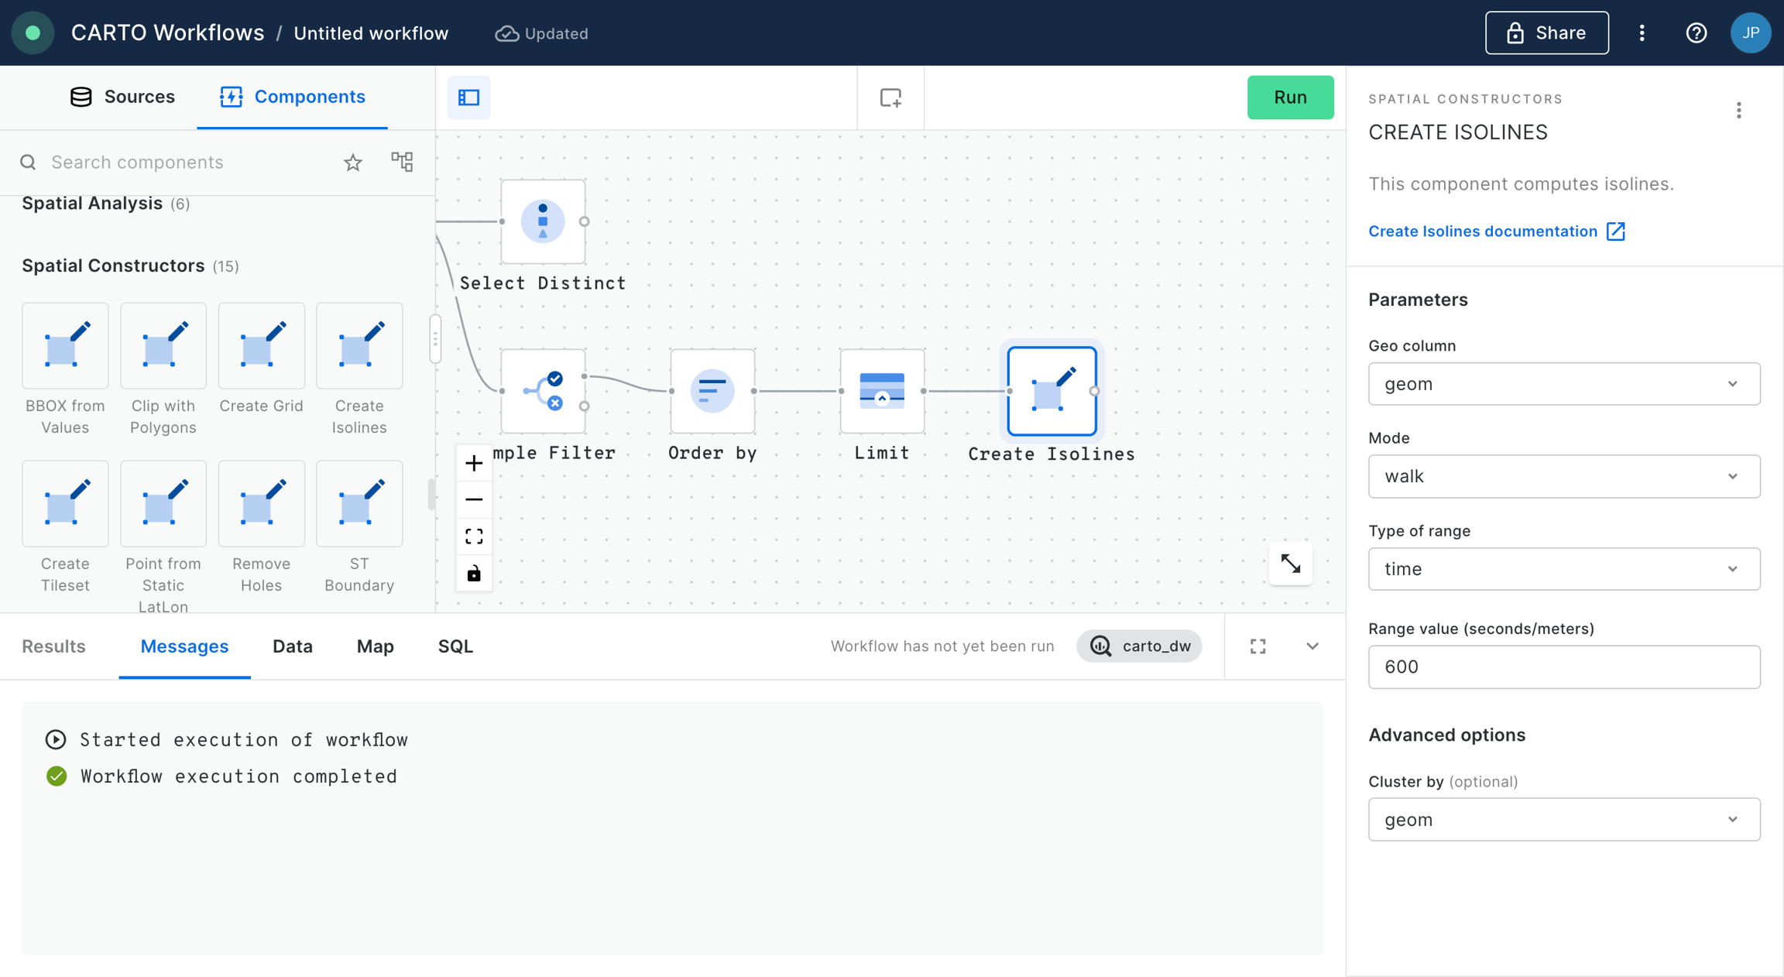Toggle the left sidebar panel button
The width and height of the screenshot is (1784, 977).
pos(469,98)
